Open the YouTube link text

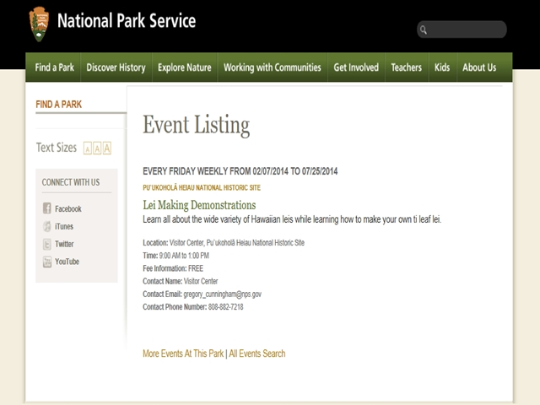pos(67,262)
